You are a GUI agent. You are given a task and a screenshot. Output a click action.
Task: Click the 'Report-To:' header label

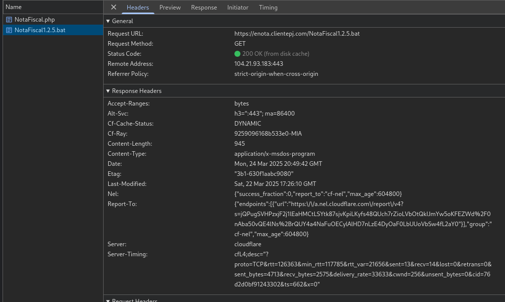click(122, 204)
